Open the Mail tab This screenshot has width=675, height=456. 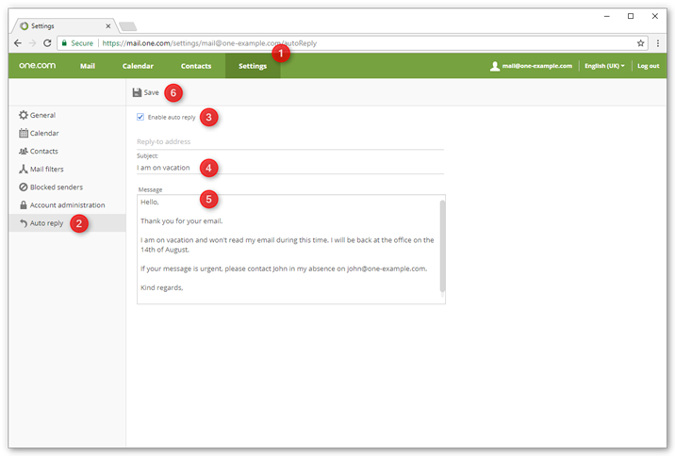pyautogui.click(x=88, y=66)
